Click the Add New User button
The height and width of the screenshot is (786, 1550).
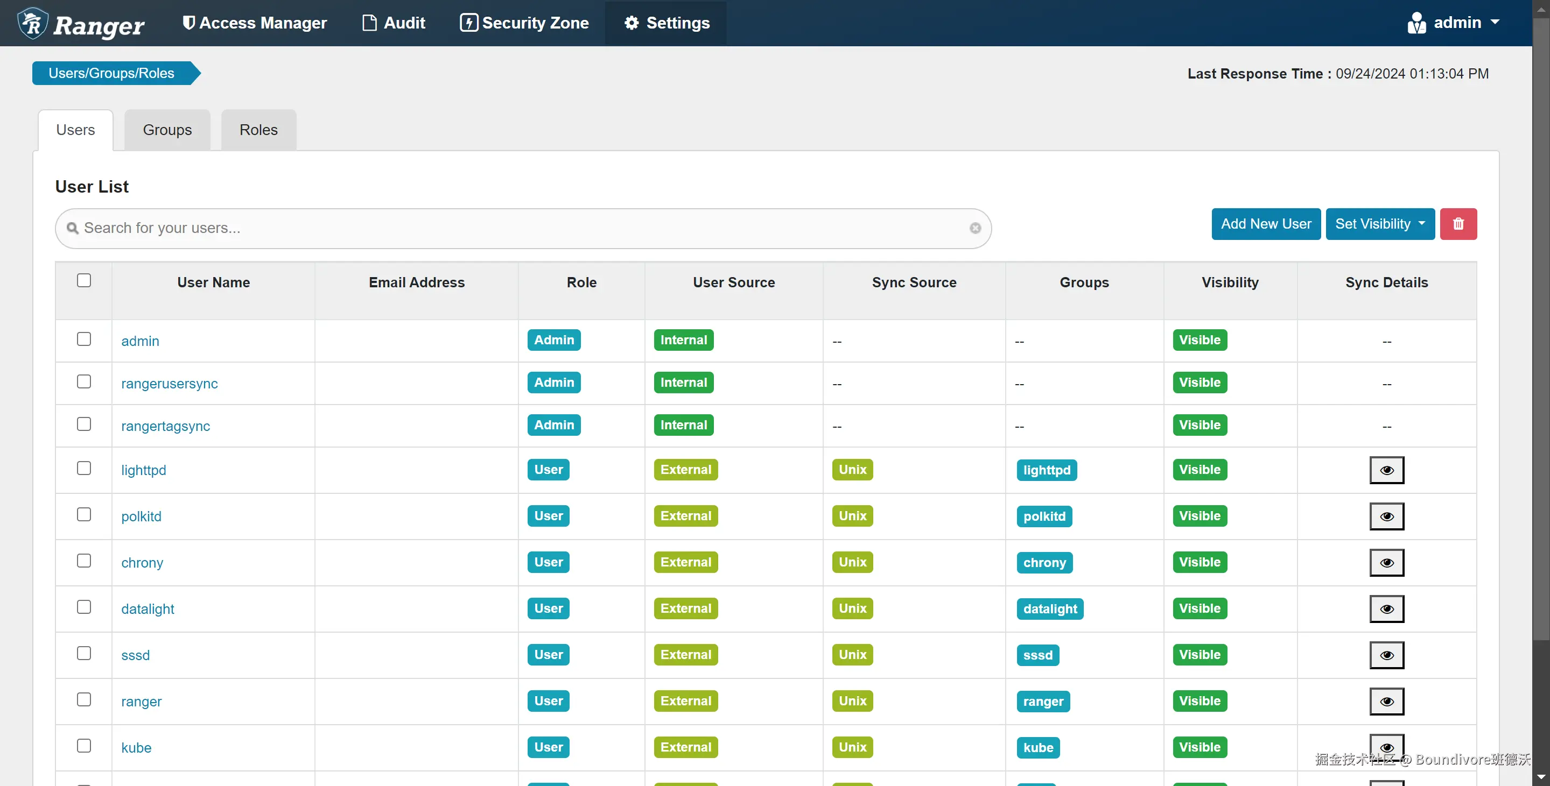(x=1265, y=224)
